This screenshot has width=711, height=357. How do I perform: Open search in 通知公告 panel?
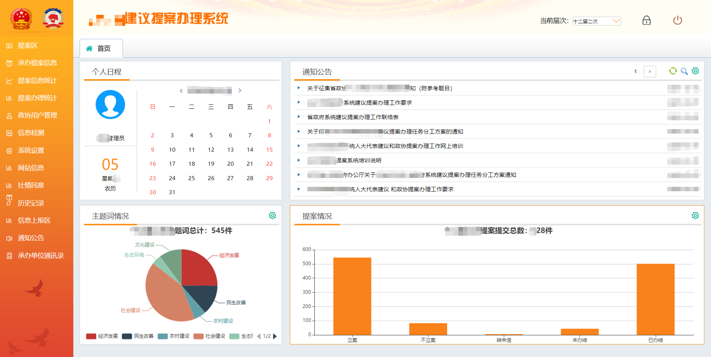click(684, 71)
